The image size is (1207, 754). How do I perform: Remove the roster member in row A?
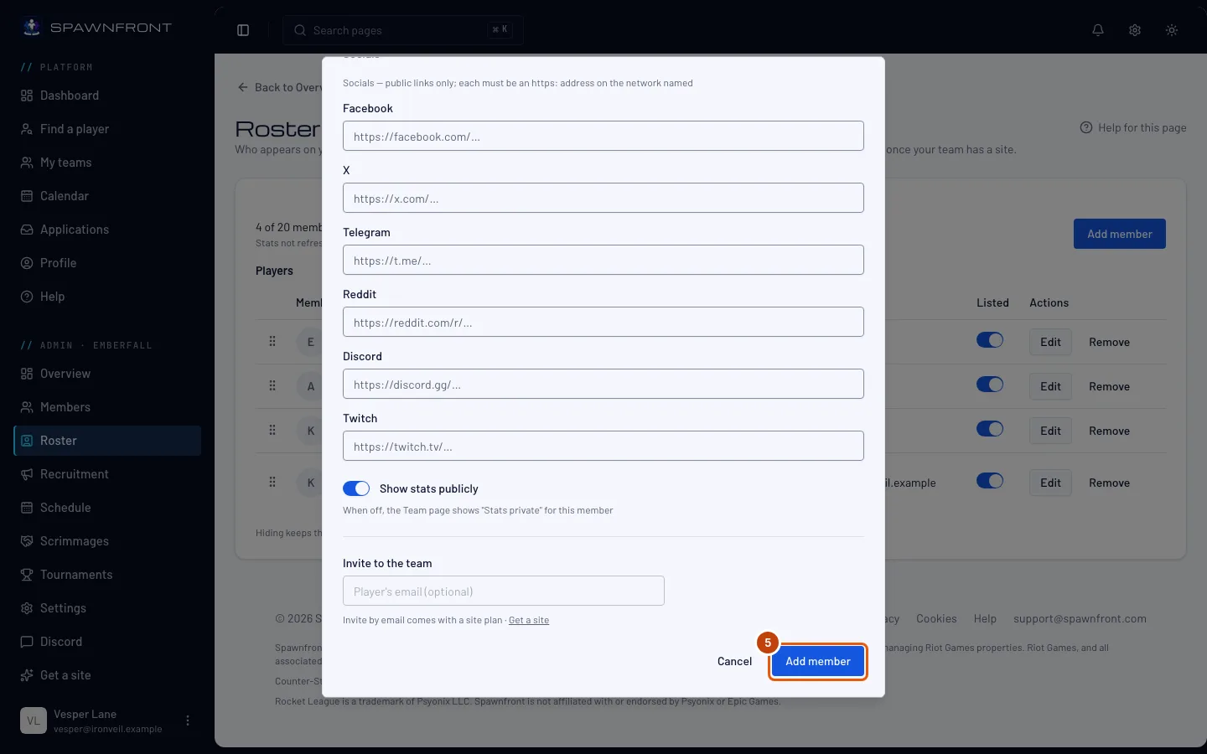pyautogui.click(x=1109, y=386)
